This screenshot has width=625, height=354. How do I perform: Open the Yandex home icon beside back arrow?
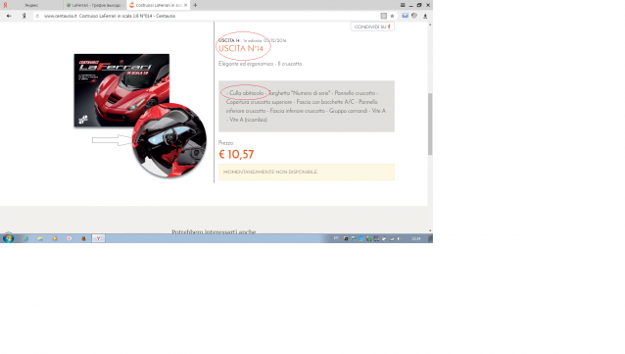click(24, 16)
